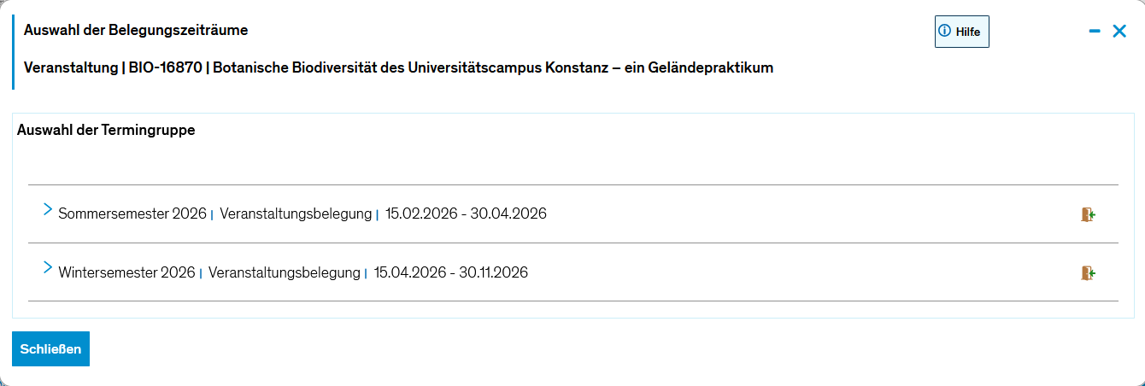Click the heading Auswahl der Belegungszeiträume
Image resolution: width=1145 pixels, height=386 pixels.
tap(136, 31)
